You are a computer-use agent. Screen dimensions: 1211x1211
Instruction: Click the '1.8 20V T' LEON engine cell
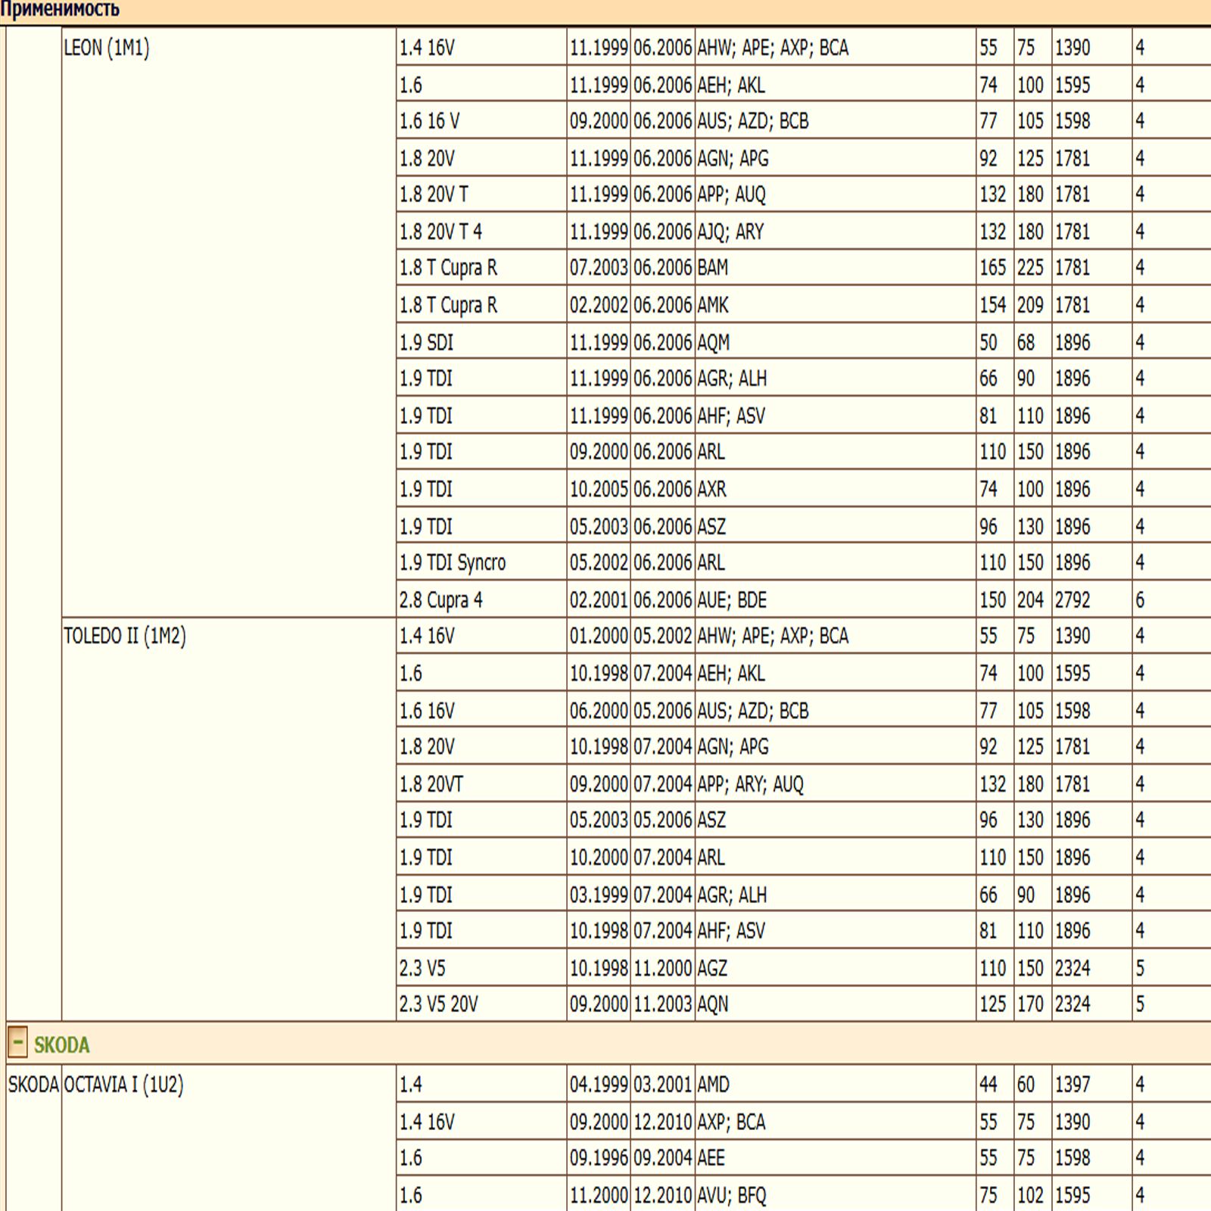tap(481, 195)
